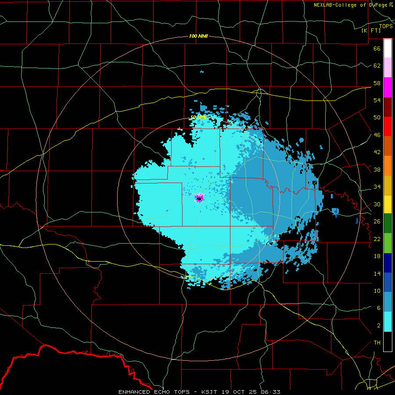Image resolution: width=395 pixels, height=395 pixels.
Task: Click the "46" legend value
Action: coord(377,135)
